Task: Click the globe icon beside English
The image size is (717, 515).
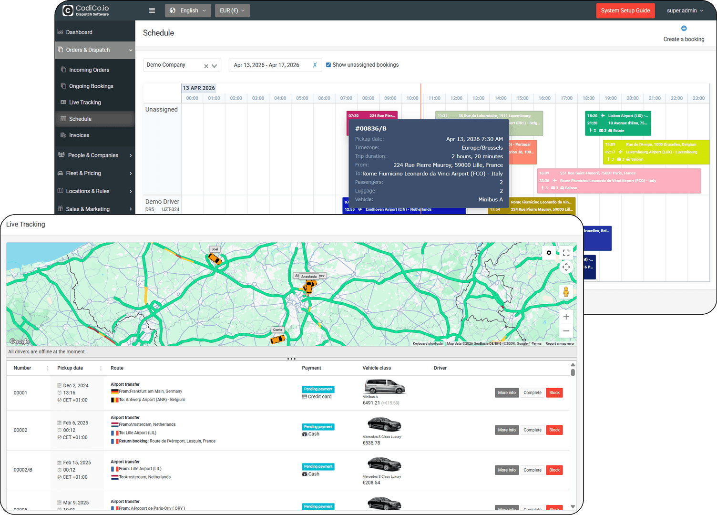Action: coord(173,10)
